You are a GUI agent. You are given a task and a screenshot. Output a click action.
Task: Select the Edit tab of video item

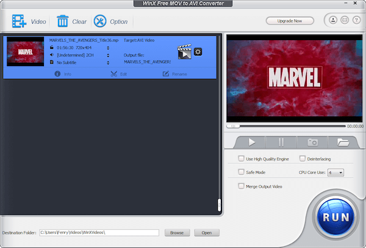point(118,74)
